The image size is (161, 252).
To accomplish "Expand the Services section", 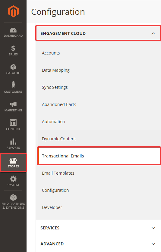I will 98,228.
